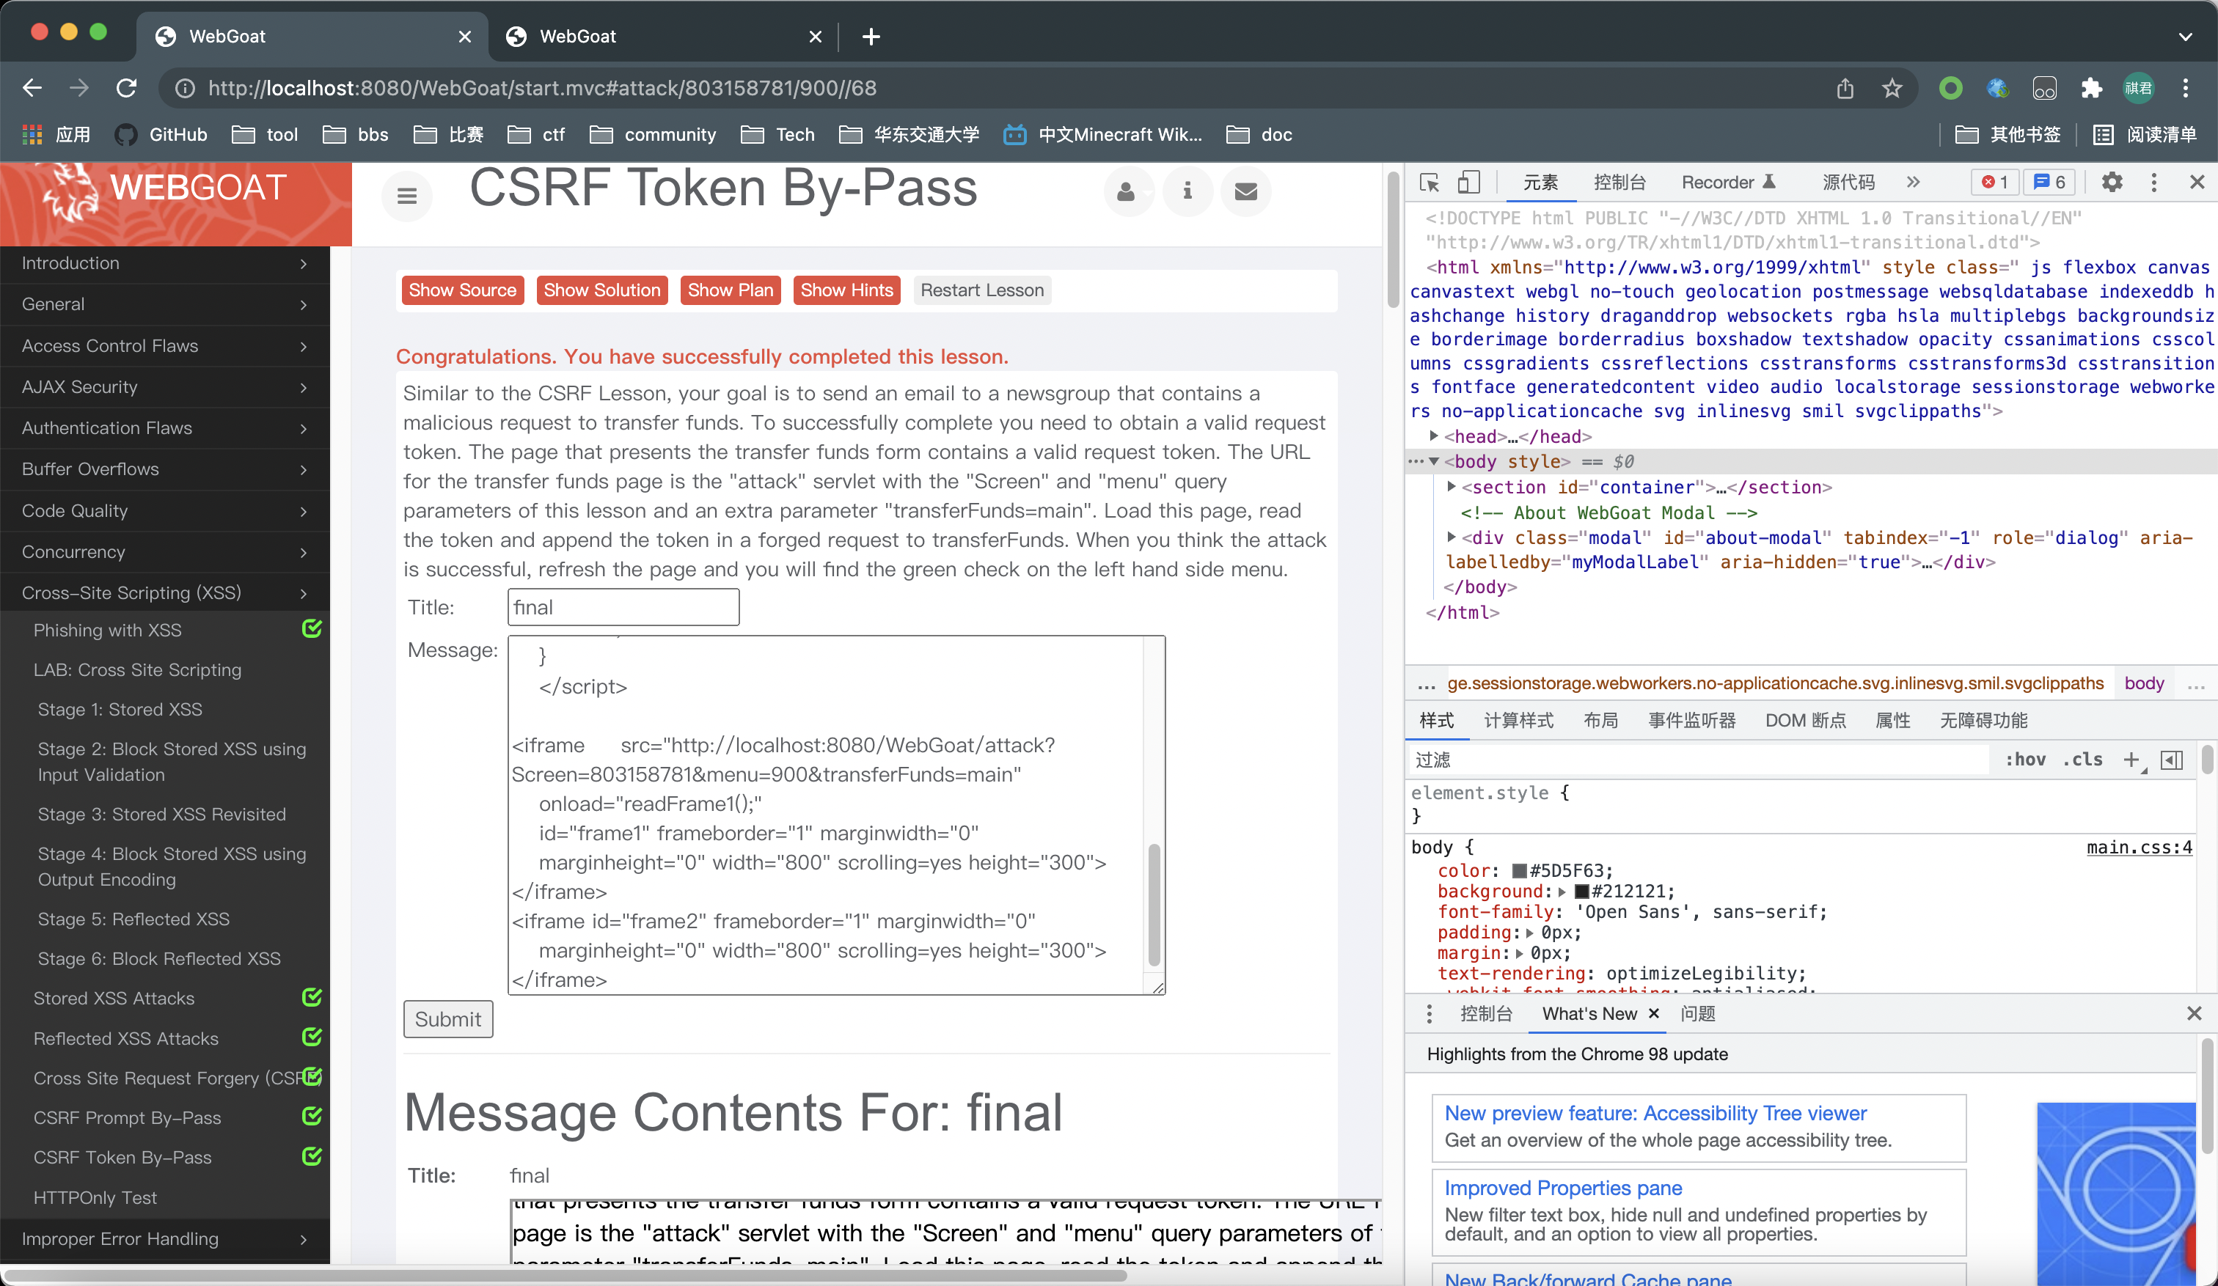
Task: Expand the General menu category
Action: pyautogui.click(x=164, y=304)
